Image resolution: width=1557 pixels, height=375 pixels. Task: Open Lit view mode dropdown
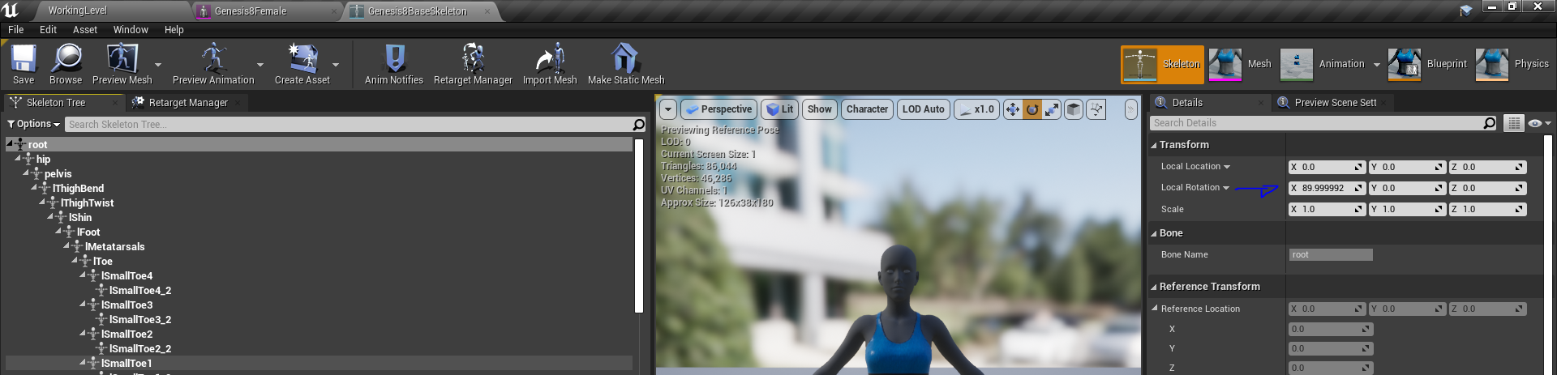coord(779,109)
